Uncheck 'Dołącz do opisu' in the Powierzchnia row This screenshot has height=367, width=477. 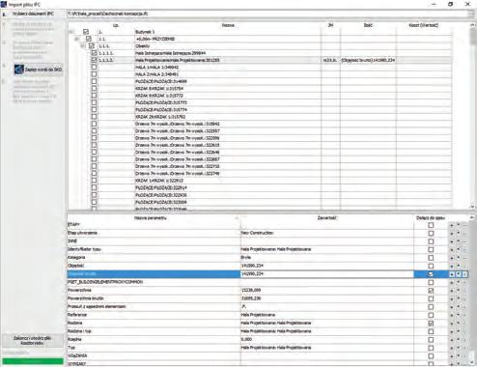pos(431,291)
